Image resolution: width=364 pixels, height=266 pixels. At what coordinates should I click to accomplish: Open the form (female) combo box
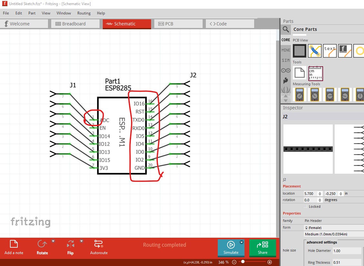tap(334, 227)
